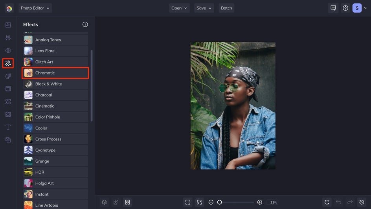Click the reset image icon
Viewport: 371px width, 209px height.
pos(327,202)
